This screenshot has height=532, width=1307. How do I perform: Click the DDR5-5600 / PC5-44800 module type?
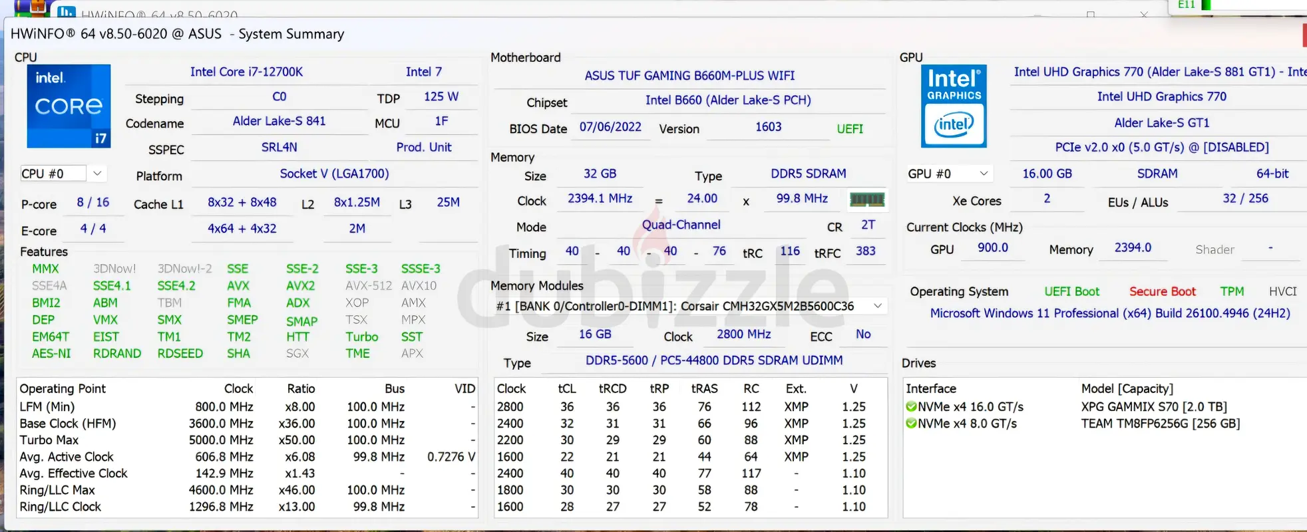click(714, 360)
